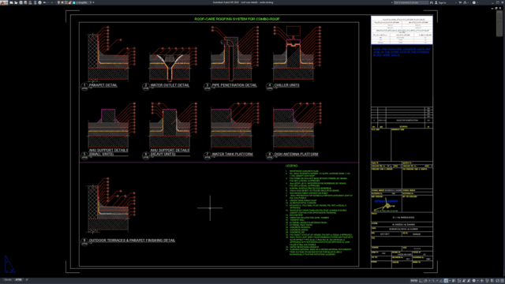This screenshot has width=505, height=284.
Task: Select the green ROOF-CARE ROOFING SYSTEM title
Action: [x=237, y=19]
